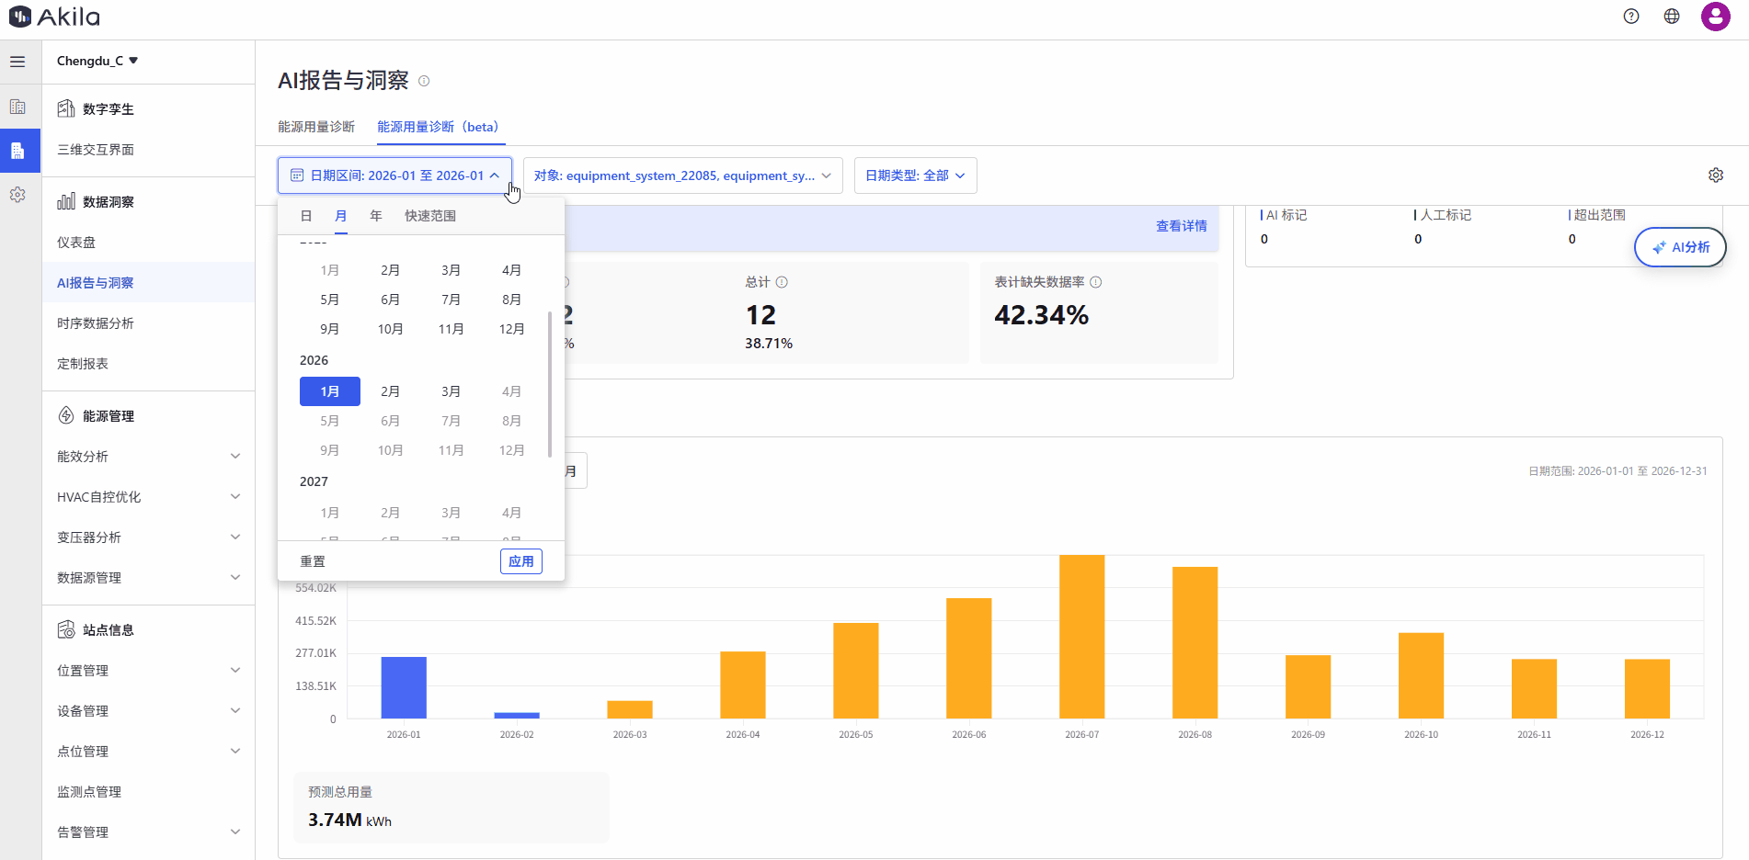This screenshot has width=1749, height=860.
Task: Switch date picker to 年 mode
Action: coord(376,216)
